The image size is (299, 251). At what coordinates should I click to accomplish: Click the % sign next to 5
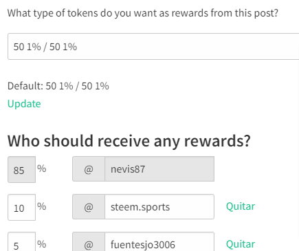point(42,244)
